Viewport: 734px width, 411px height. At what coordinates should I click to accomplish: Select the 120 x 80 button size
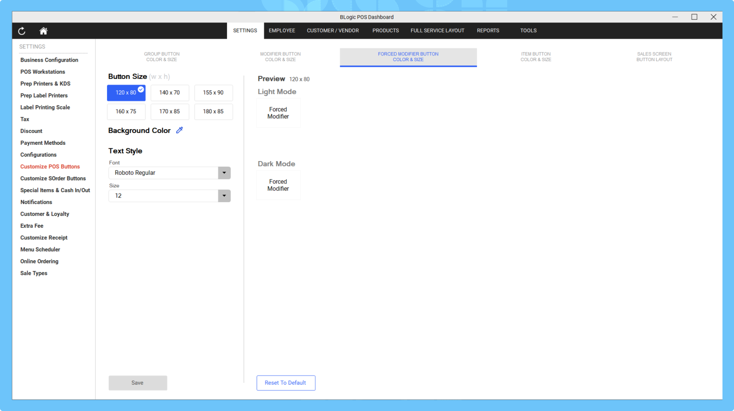[126, 93]
